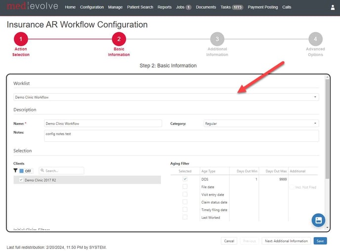
Task: Toggle the Clients OFF switch
Action: (x=26, y=171)
